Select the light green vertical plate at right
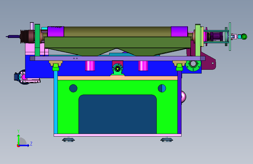This screenshot has height=164, width=253. tap(198, 40)
